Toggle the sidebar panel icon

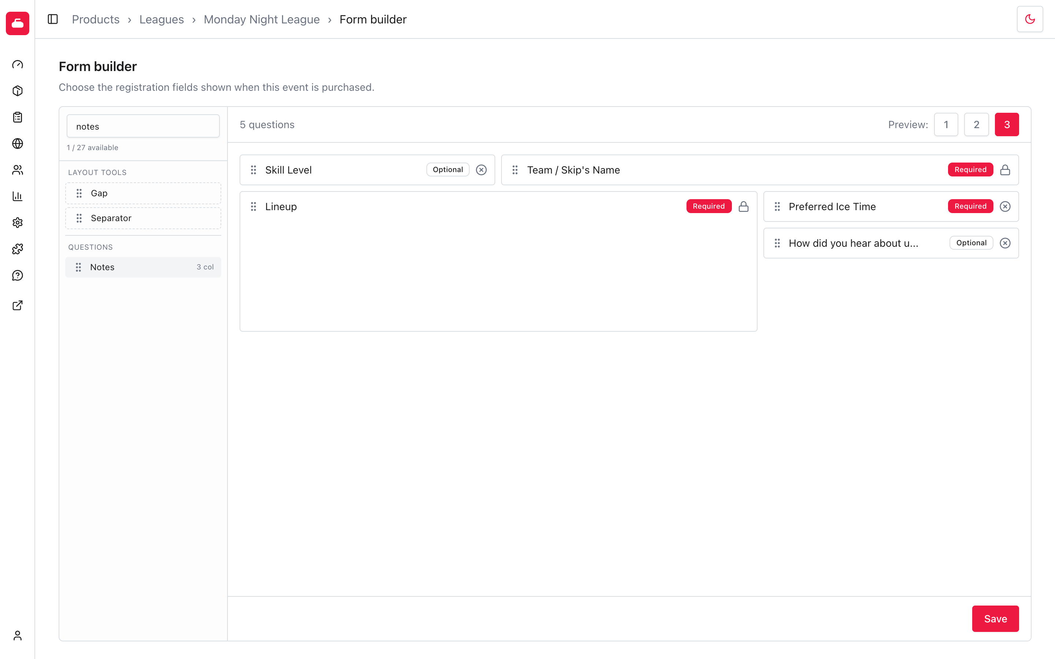pyautogui.click(x=53, y=19)
